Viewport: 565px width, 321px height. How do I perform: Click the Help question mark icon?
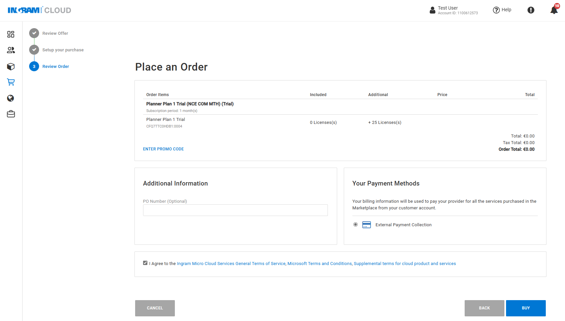point(496,10)
